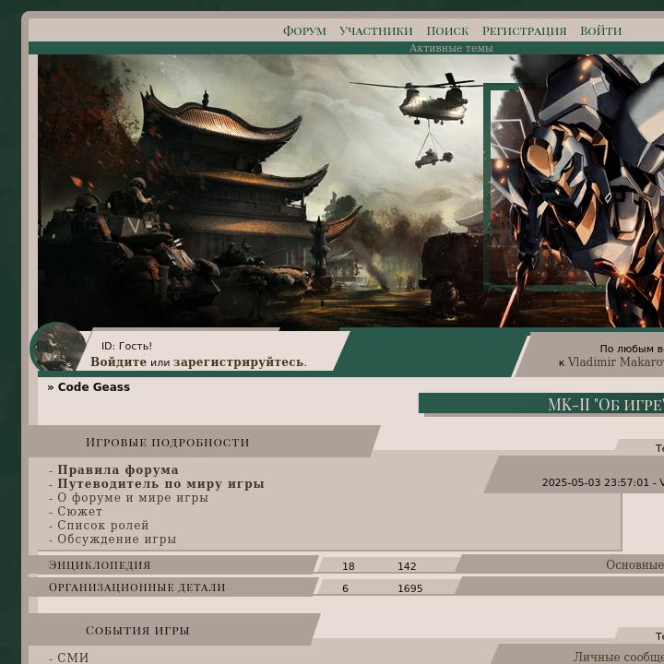Go to the Поиск page

[447, 31]
